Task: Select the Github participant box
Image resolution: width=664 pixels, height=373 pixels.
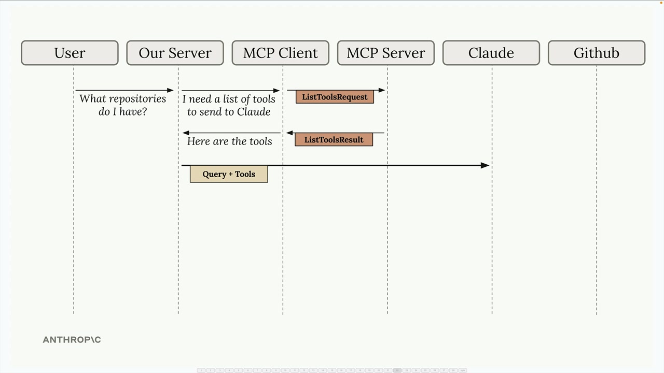Action: click(x=596, y=53)
